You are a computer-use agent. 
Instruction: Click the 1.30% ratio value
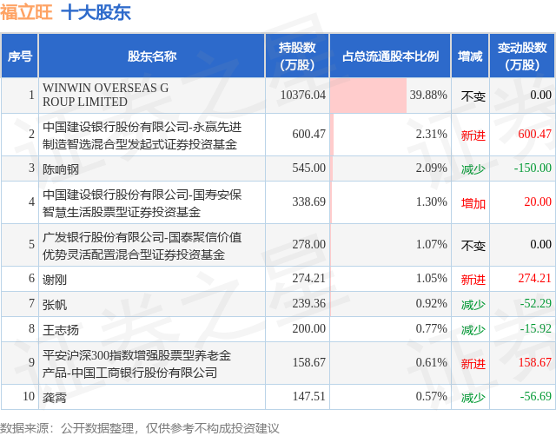tap(431, 201)
